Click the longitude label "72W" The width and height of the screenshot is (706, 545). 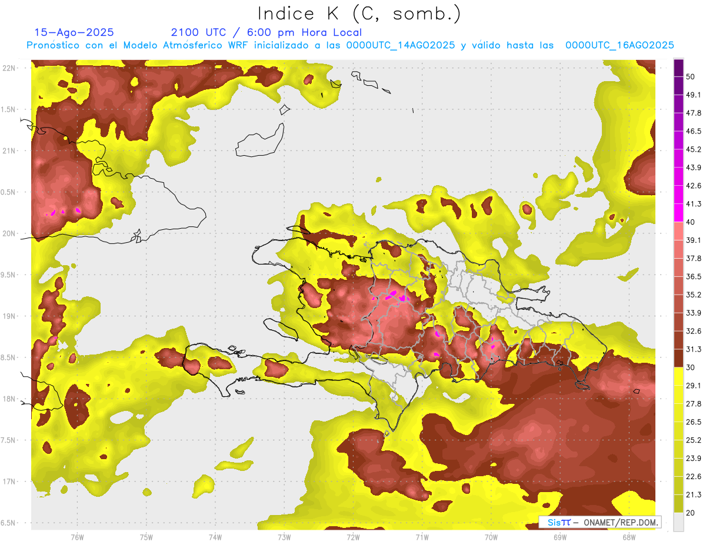pos(353,537)
